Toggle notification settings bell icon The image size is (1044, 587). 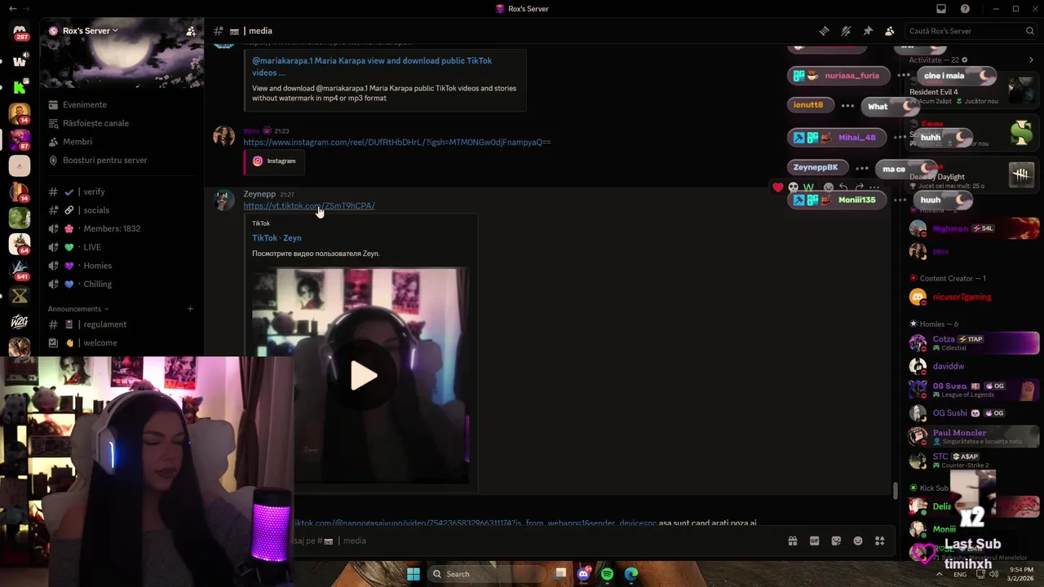pos(846,31)
